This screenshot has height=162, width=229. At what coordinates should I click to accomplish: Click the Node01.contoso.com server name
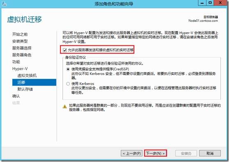203,21
